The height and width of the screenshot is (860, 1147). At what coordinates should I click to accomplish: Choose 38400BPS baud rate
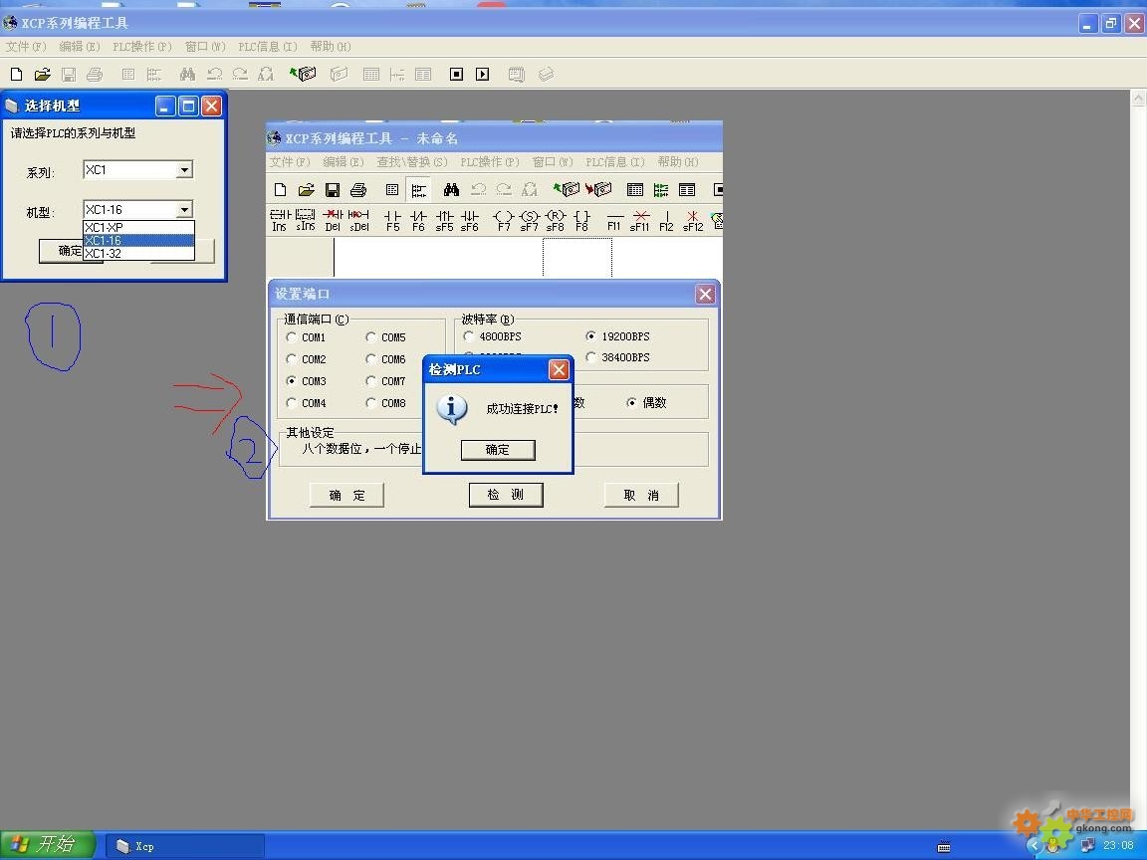pyautogui.click(x=618, y=357)
